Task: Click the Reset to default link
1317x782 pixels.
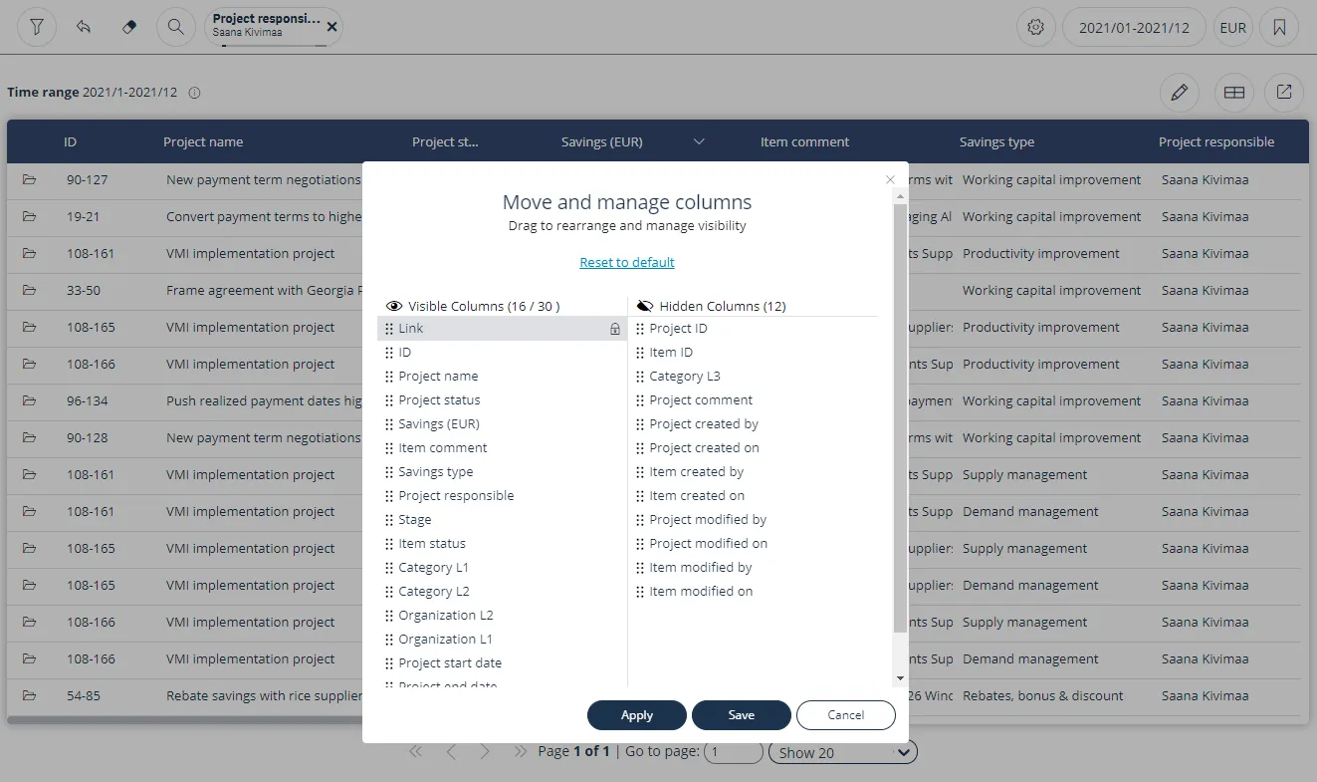Action: click(627, 262)
